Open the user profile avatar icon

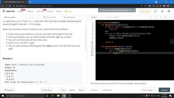coord(169,11)
